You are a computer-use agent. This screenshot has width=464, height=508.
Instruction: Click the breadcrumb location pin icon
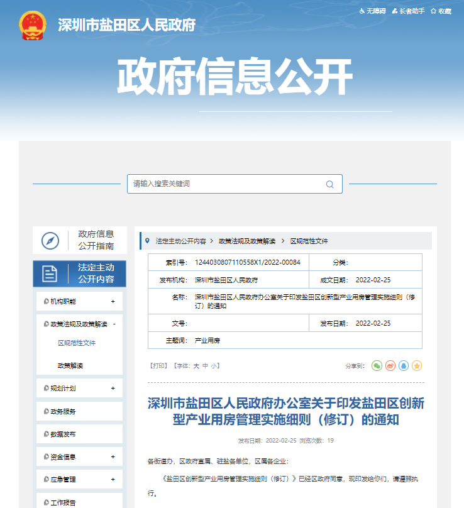click(x=147, y=241)
